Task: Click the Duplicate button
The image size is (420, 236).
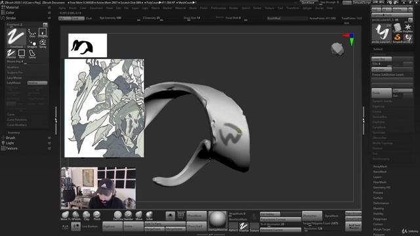Action: point(112,226)
